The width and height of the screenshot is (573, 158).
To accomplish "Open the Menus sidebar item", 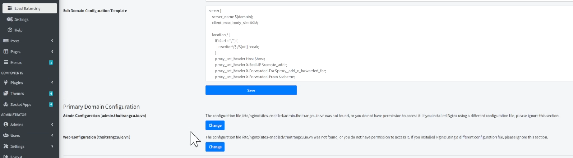I will pyautogui.click(x=16, y=63).
